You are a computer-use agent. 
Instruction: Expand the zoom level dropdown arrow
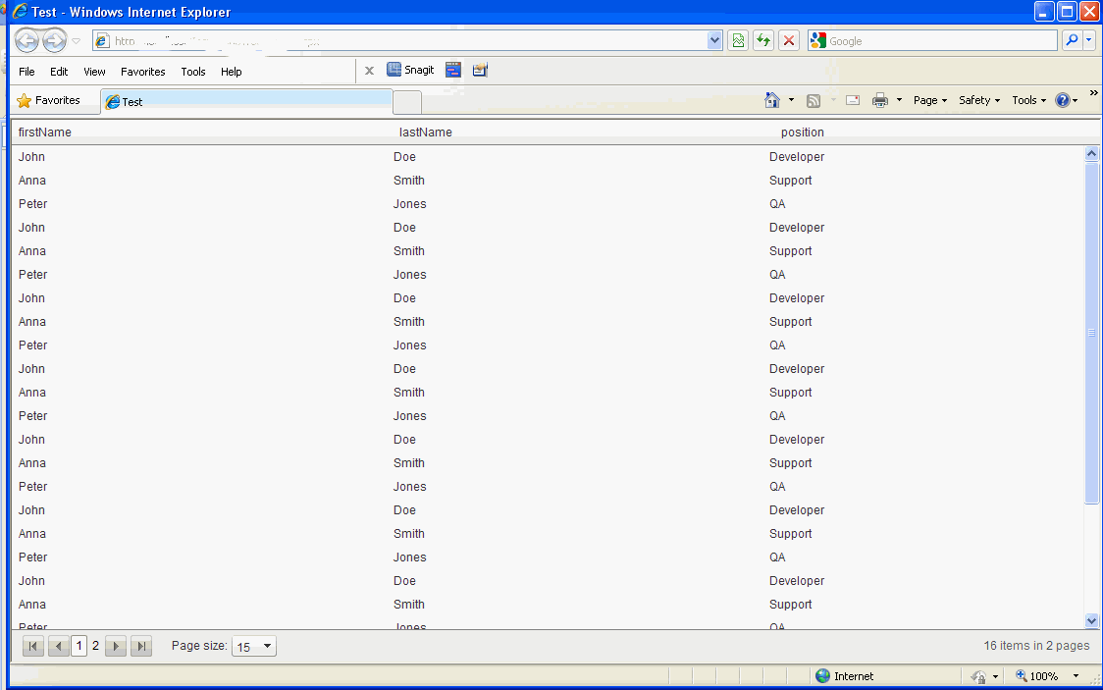(1076, 676)
